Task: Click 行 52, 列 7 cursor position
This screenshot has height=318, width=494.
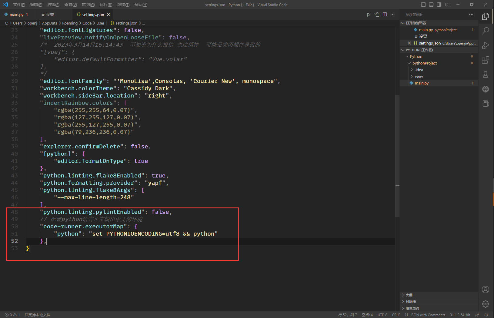Action: (x=348, y=315)
